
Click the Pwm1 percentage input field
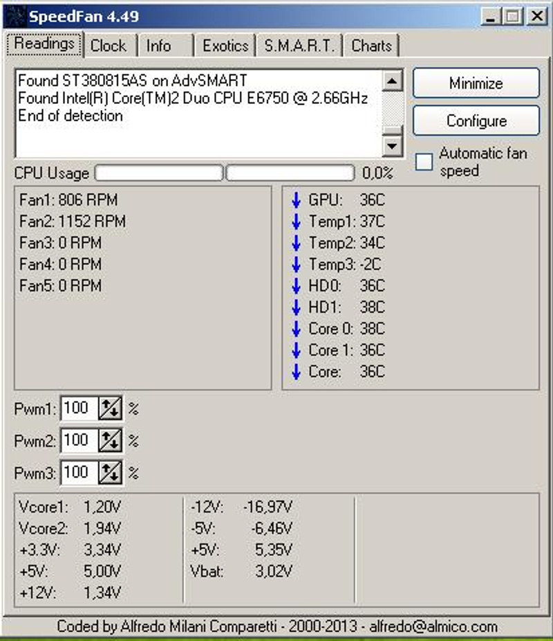coord(79,408)
